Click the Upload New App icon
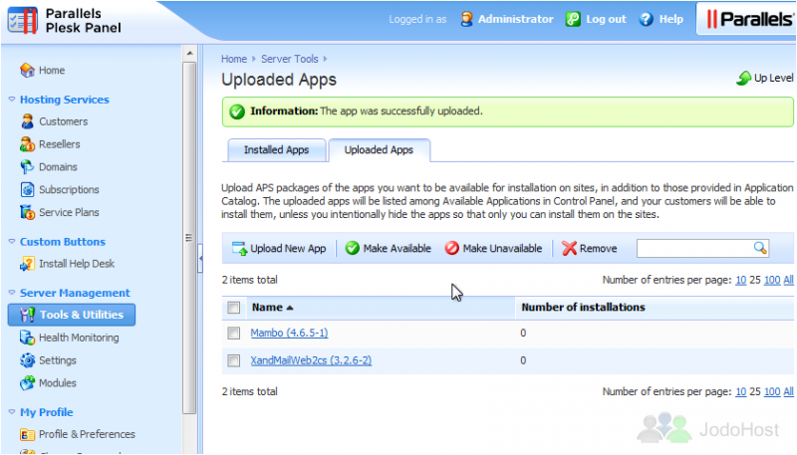Image resolution: width=797 pixels, height=455 pixels. coord(239,248)
